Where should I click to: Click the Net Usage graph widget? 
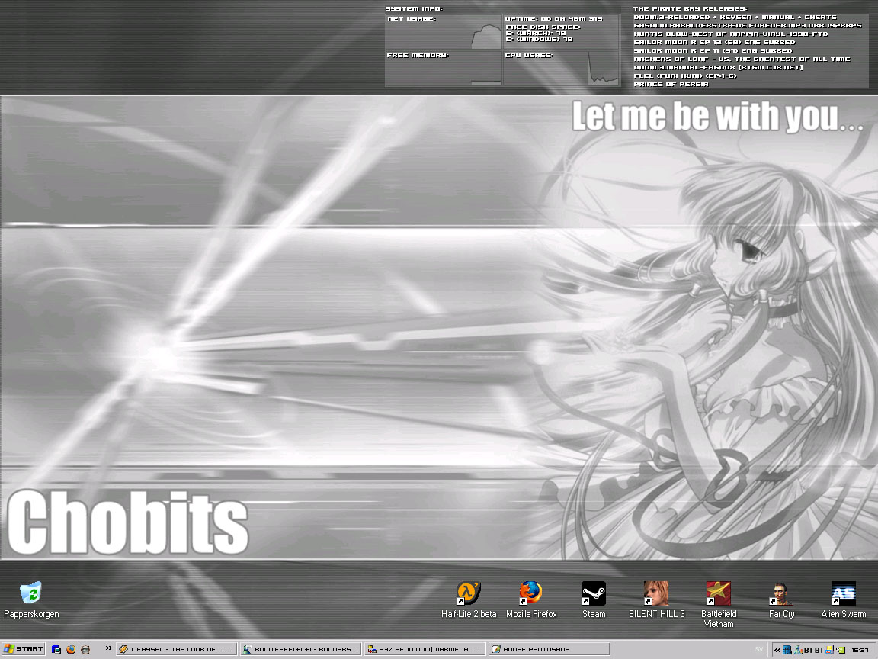click(444, 33)
